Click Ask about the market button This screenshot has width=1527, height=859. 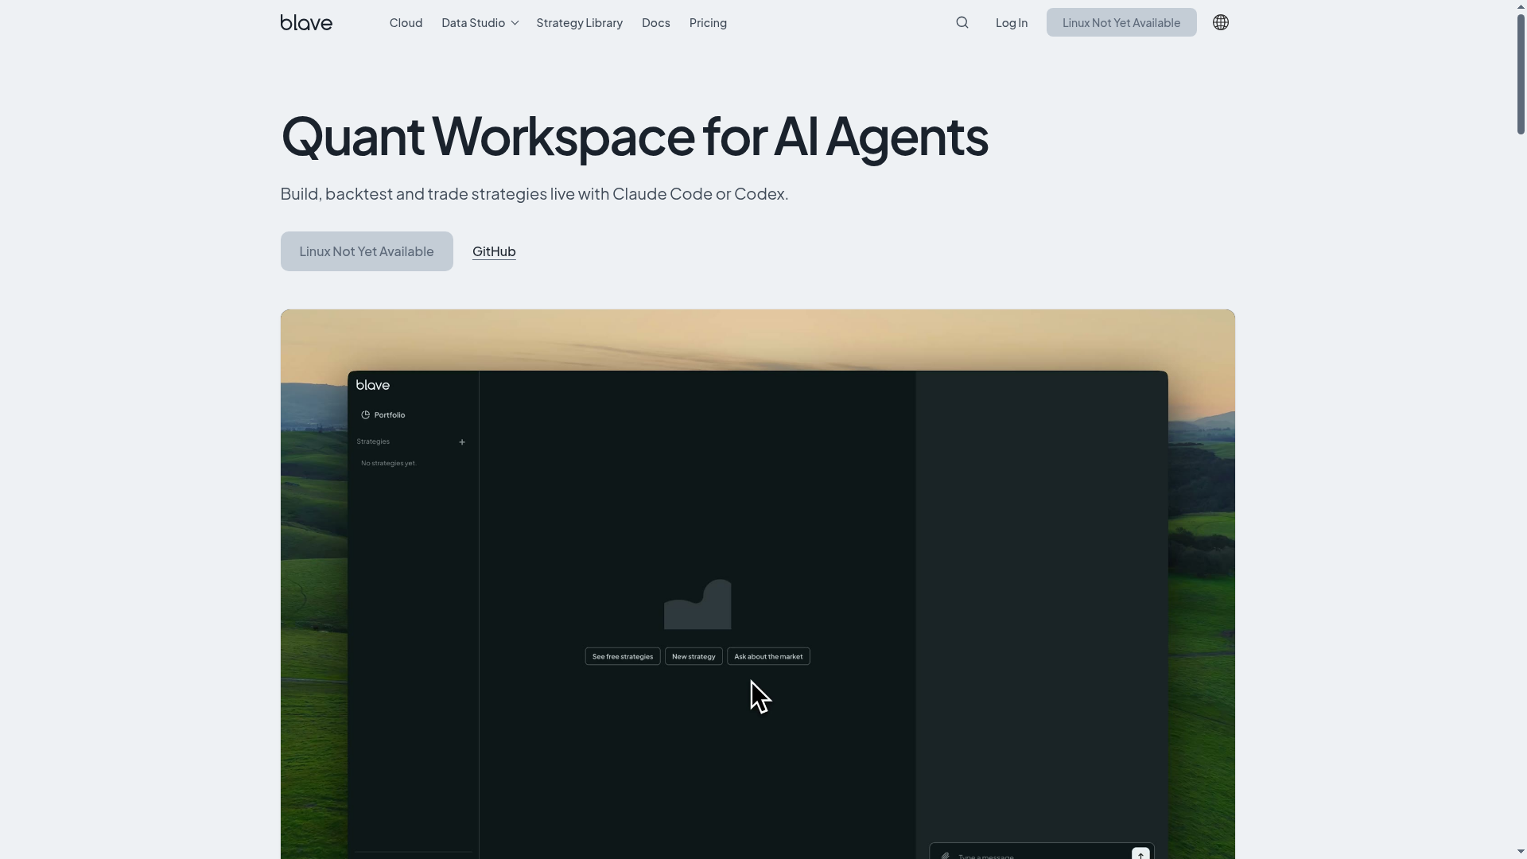(x=768, y=656)
